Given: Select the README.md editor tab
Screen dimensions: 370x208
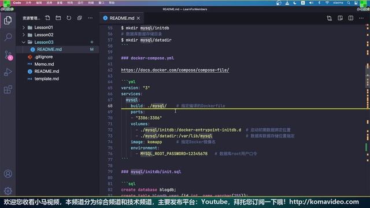Looking at the screenshot, I should [121, 18].
